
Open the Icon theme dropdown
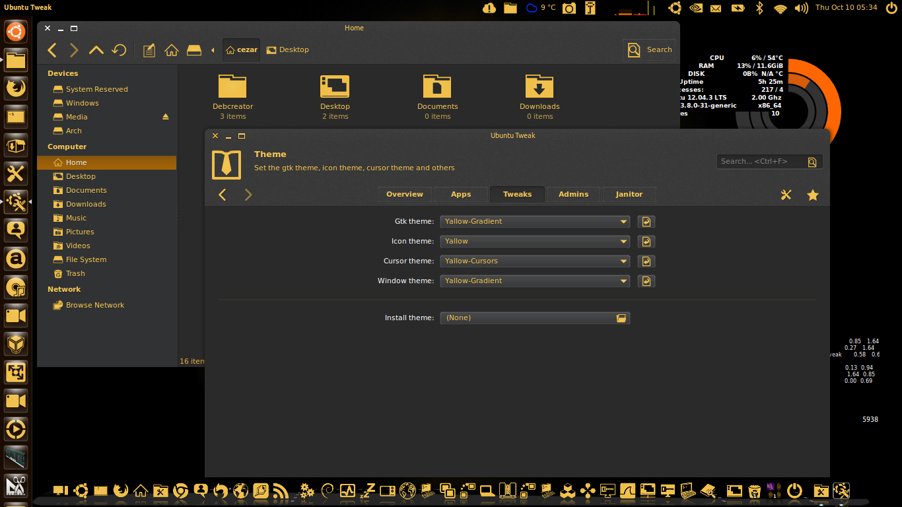click(535, 242)
